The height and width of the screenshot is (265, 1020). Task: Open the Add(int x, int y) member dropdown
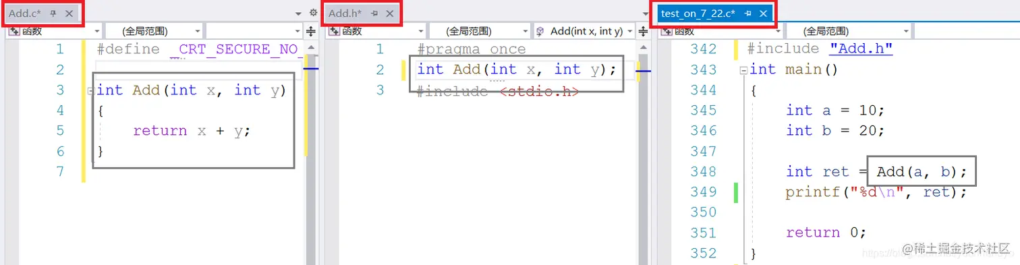[x=584, y=31]
